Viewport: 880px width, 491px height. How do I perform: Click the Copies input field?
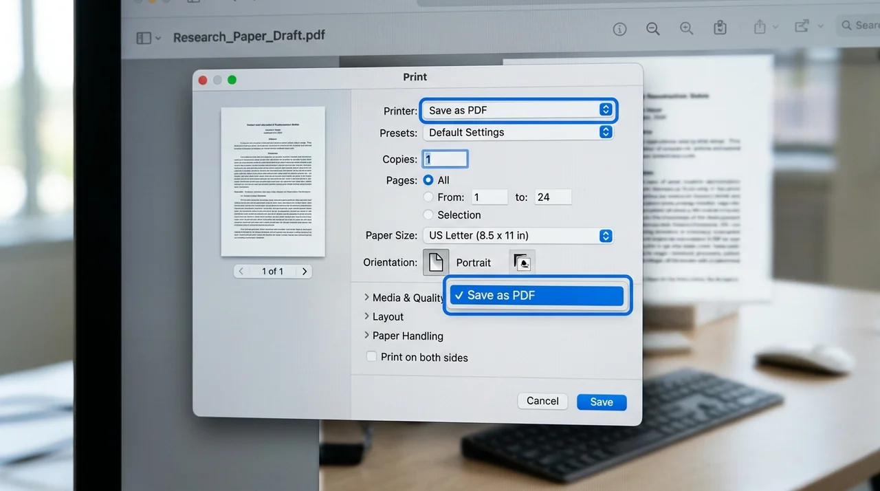point(445,159)
